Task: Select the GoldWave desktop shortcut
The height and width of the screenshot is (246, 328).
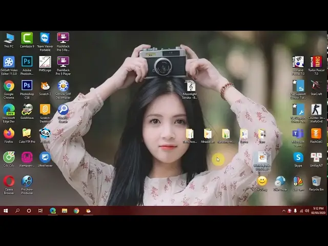Action: 27,112
